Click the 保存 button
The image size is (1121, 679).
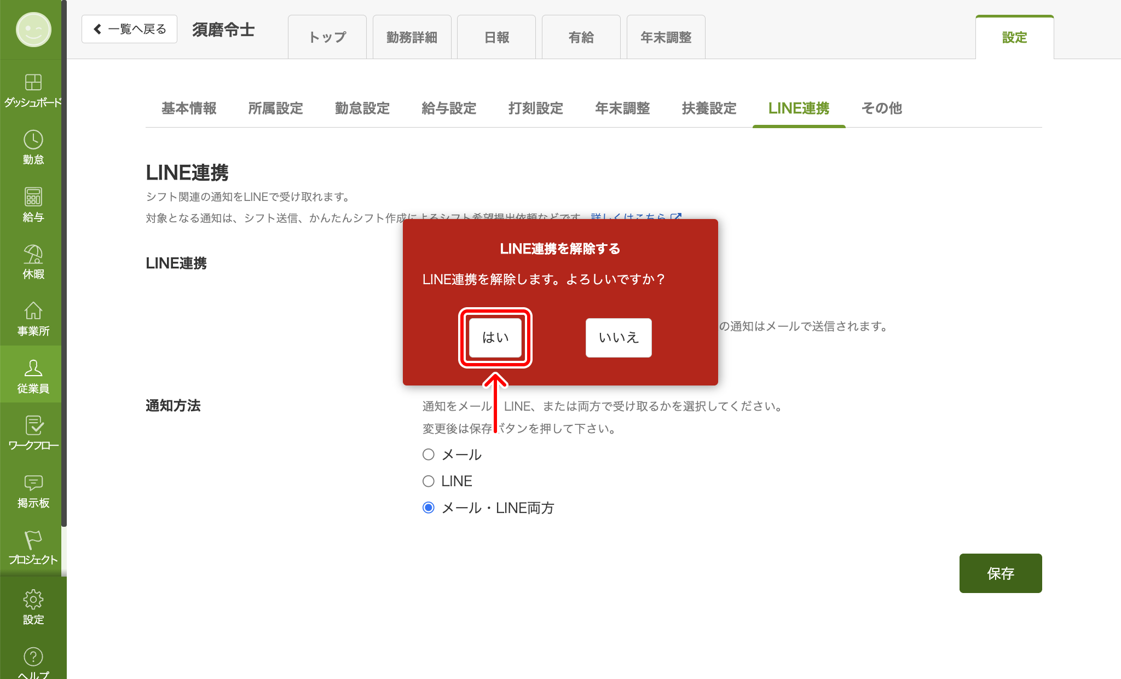point(1001,573)
